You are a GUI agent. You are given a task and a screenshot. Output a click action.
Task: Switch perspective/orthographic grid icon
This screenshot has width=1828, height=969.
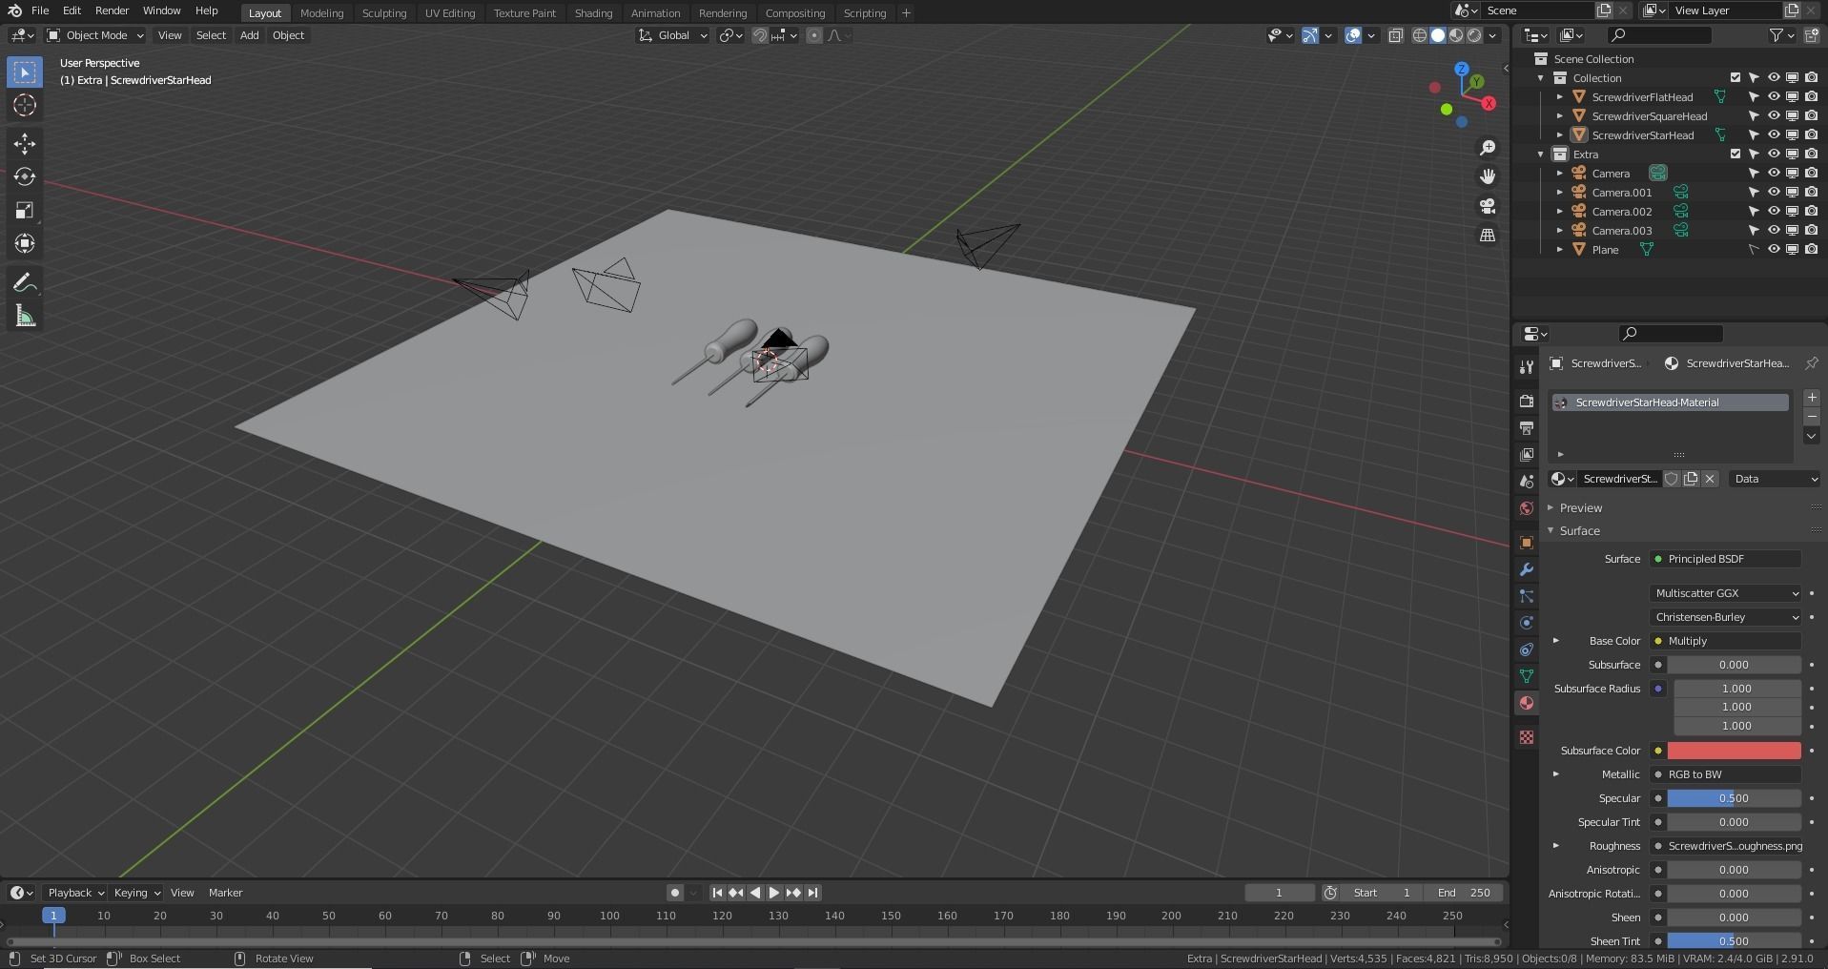point(1488,235)
